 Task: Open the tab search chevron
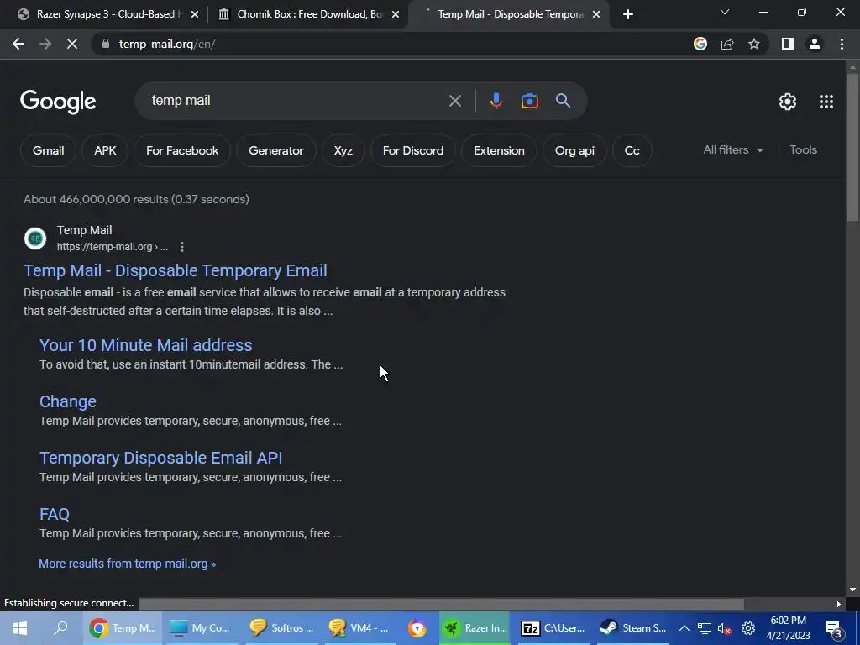click(x=725, y=12)
